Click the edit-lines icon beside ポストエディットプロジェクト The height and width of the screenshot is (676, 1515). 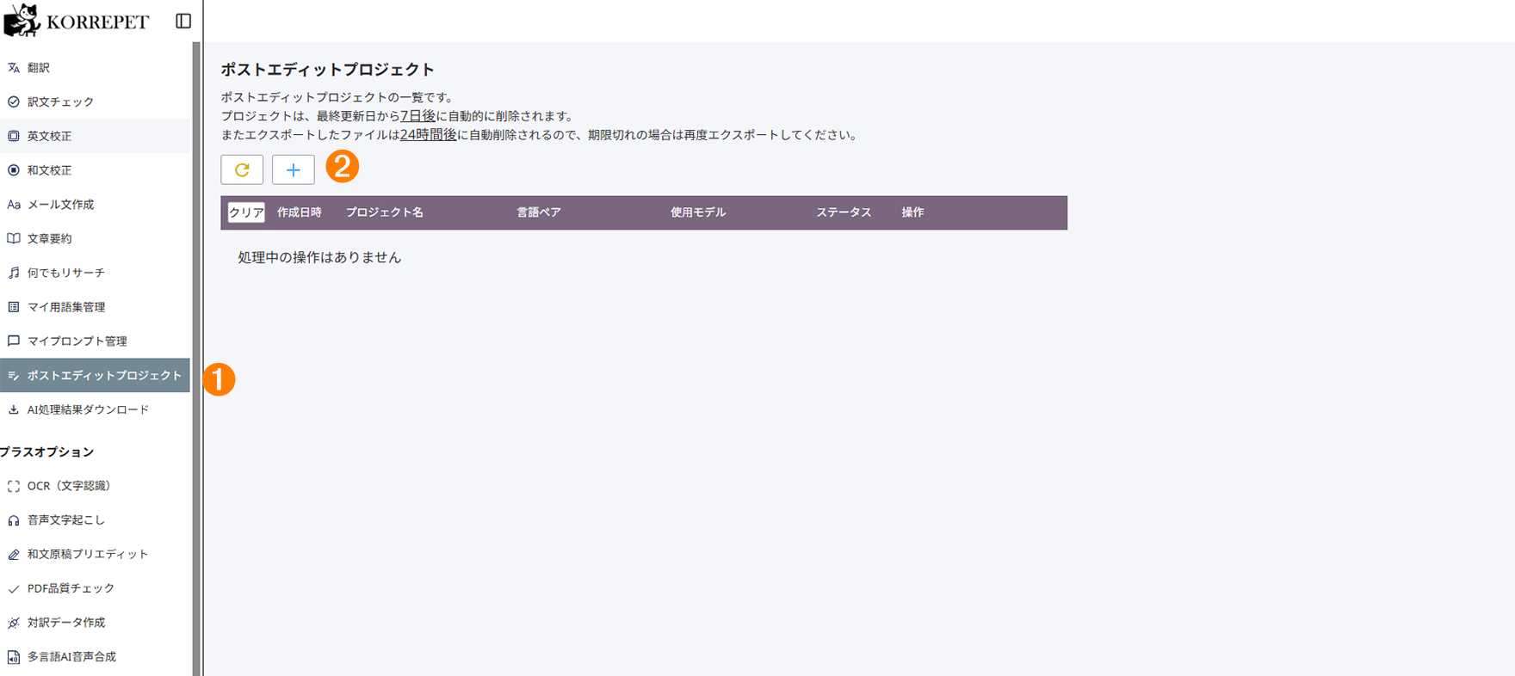[x=14, y=376]
